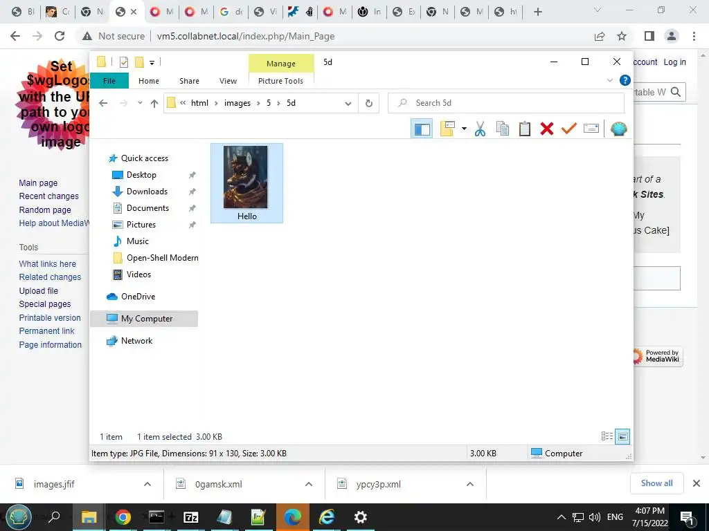
Task: Select Quick access in navigation pane
Action: tap(144, 158)
